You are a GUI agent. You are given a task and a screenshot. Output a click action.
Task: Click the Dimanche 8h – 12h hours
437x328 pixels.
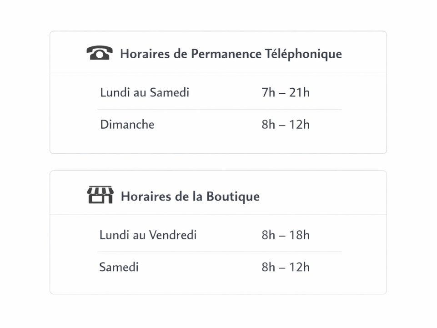pyautogui.click(x=285, y=124)
